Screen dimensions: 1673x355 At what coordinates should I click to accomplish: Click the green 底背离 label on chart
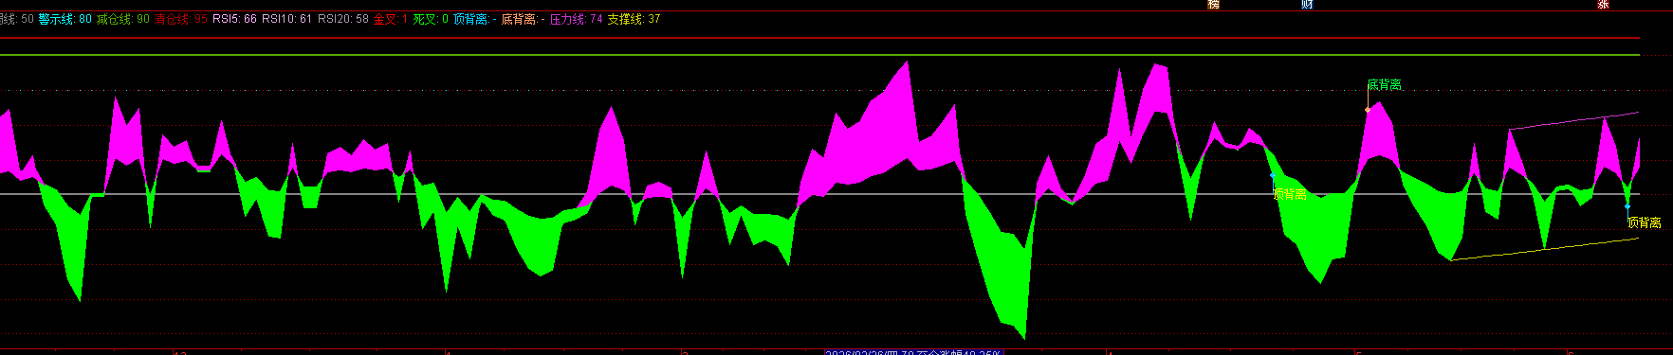[1385, 85]
